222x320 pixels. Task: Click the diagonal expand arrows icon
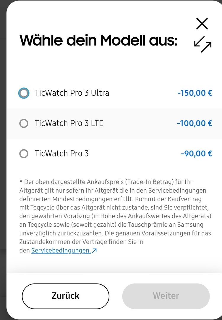[203, 44]
